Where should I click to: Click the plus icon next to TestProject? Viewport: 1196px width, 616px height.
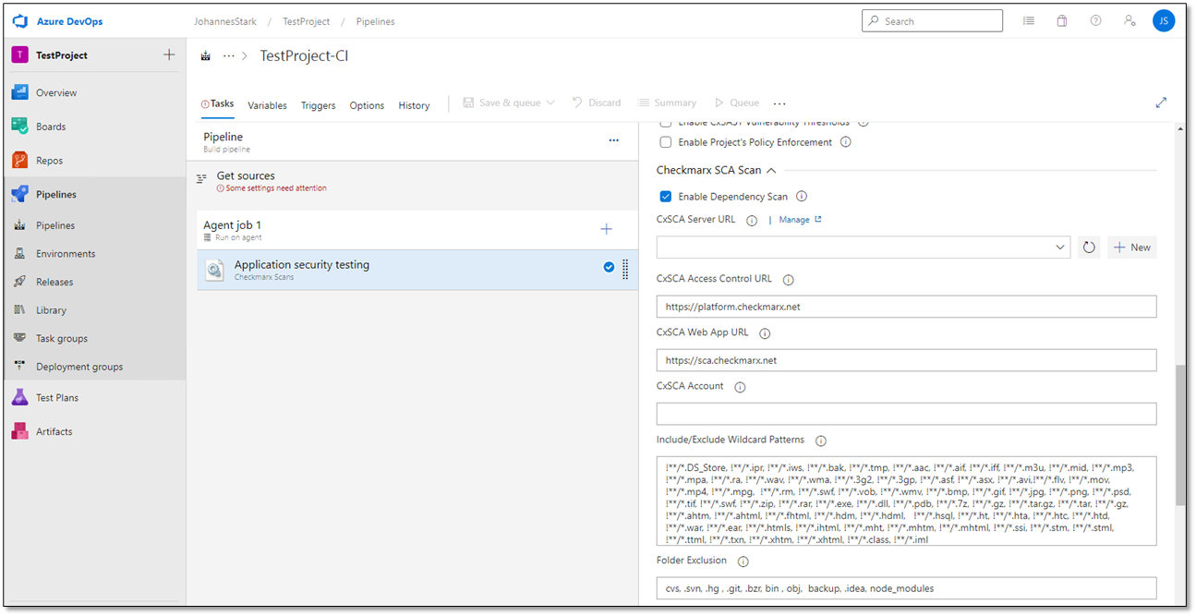(169, 54)
